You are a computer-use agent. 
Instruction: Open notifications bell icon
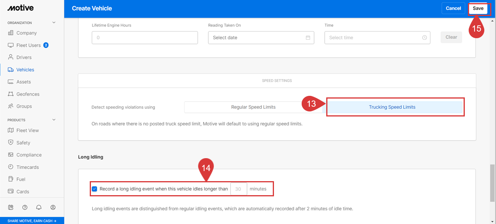click(39, 207)
